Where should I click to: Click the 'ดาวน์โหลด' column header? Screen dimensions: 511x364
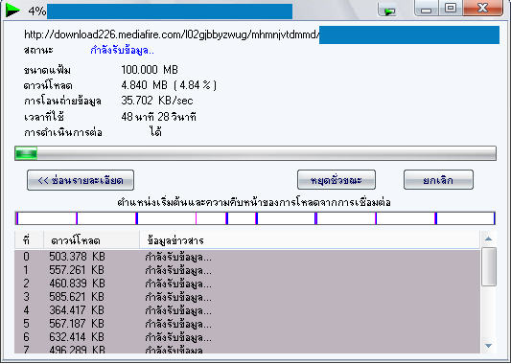coord(92,240)
